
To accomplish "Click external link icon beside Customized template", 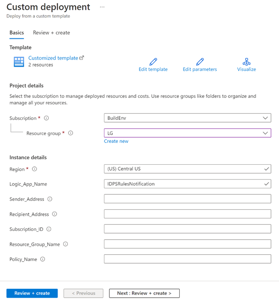I will [x=82, y=58].
